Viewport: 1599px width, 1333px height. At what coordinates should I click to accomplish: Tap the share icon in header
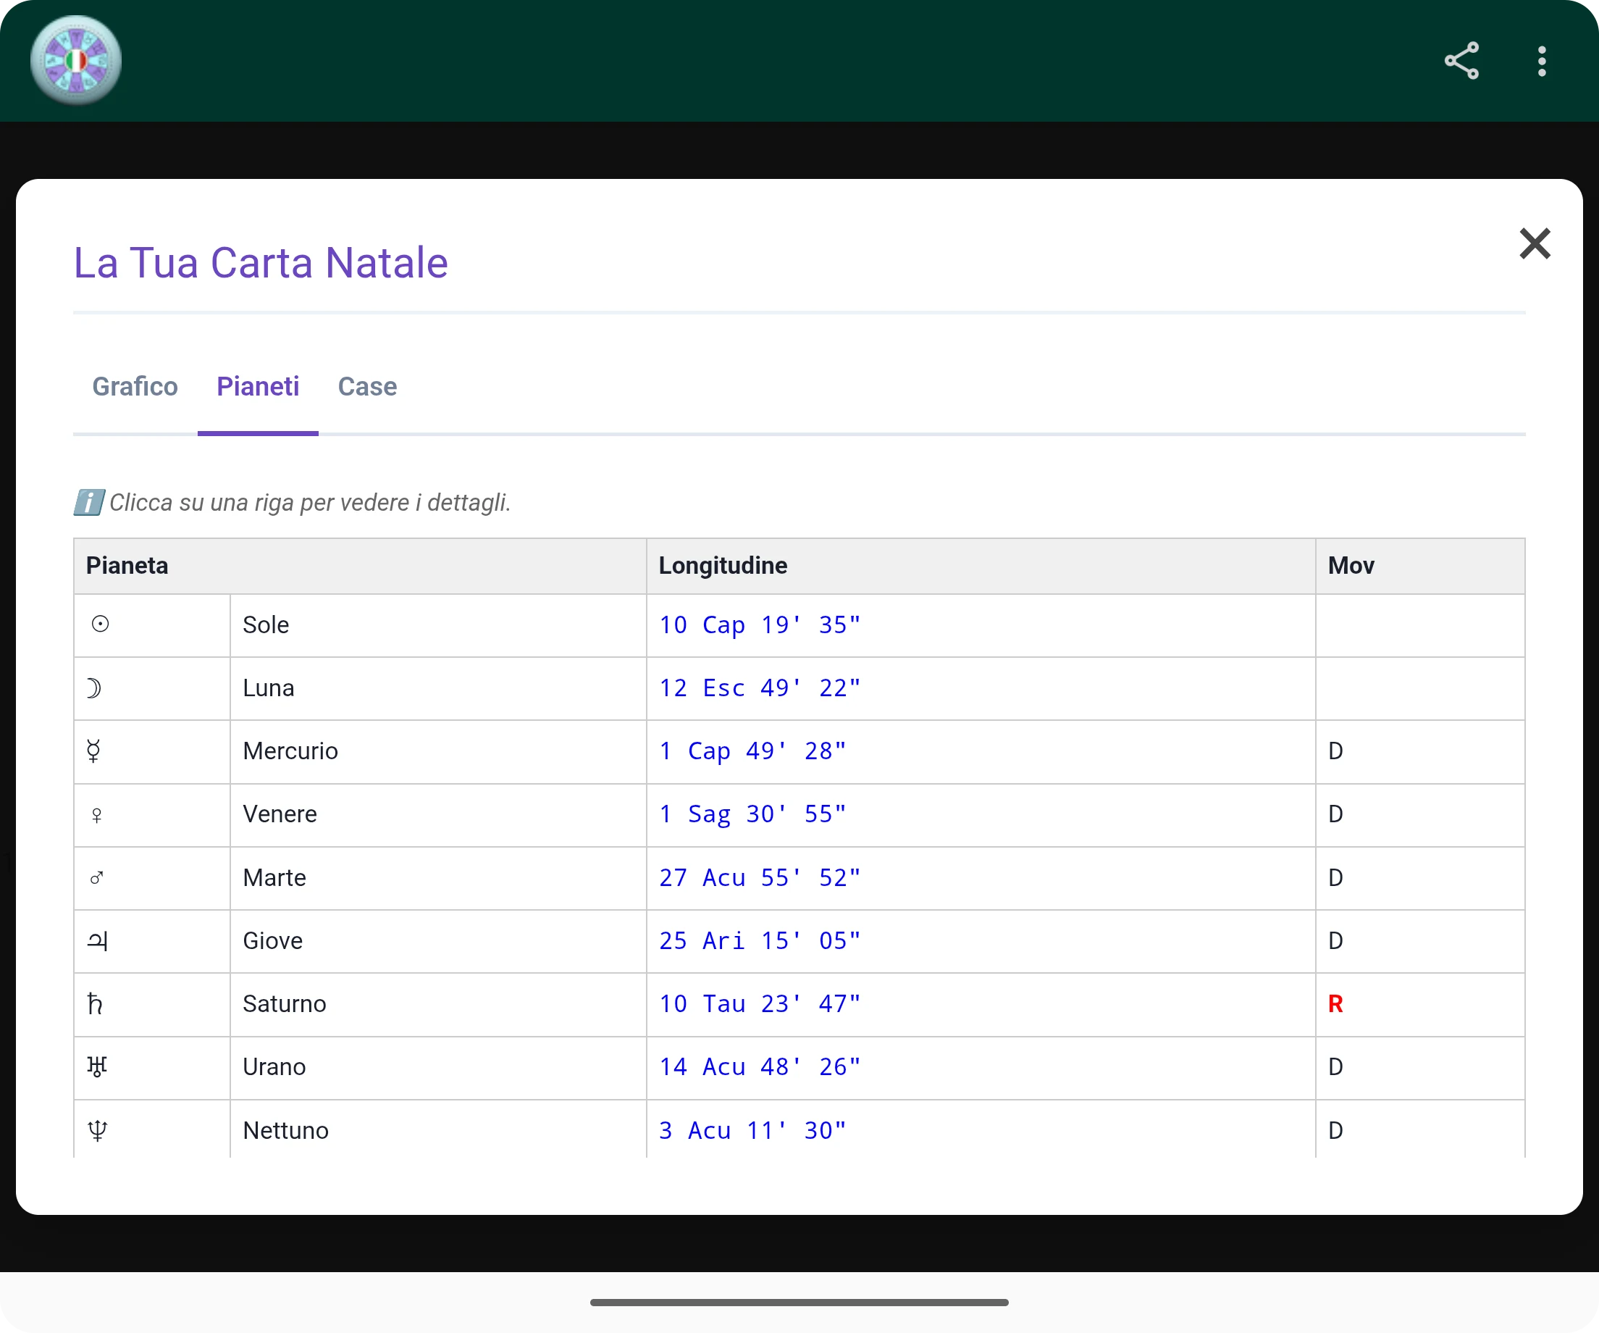point(1461,61)
